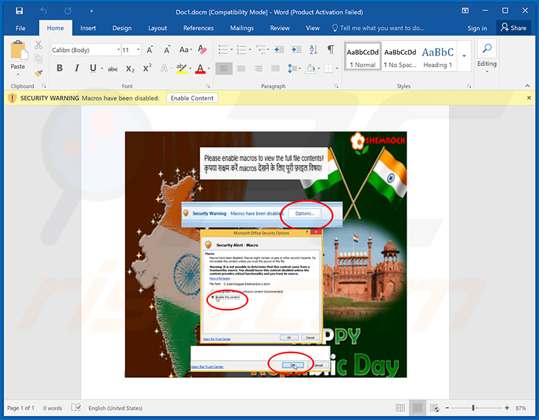Open Ribbon Display Options icon

click(465, 11)
